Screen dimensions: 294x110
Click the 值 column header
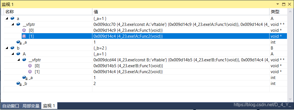click(x=181, y=12)
